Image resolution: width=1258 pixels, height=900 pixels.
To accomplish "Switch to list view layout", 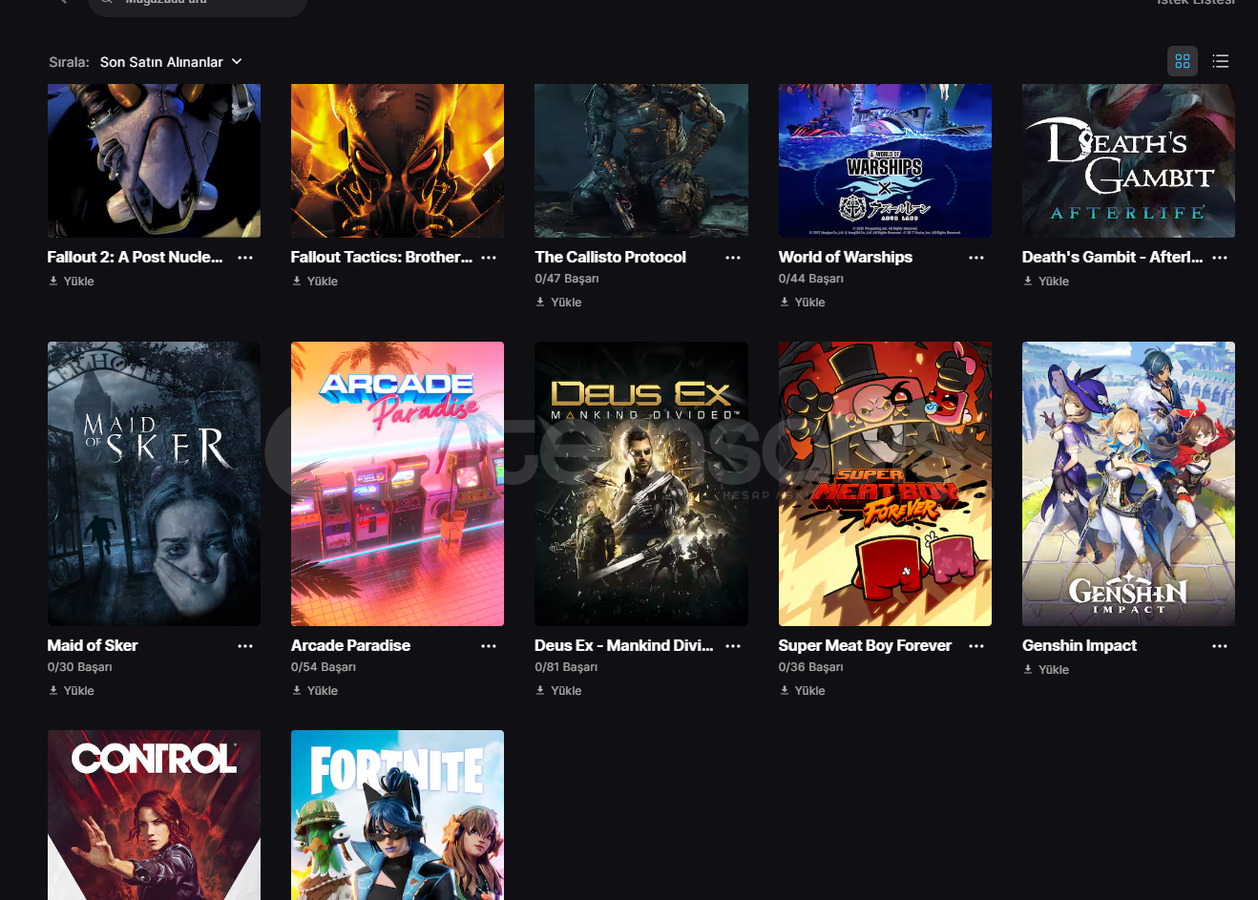I will point(1220,61).
